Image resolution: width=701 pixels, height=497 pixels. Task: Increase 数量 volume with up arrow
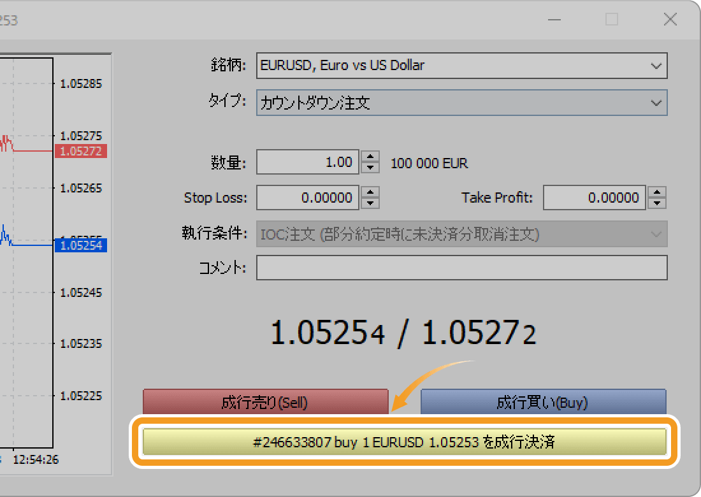coord(370,157)
